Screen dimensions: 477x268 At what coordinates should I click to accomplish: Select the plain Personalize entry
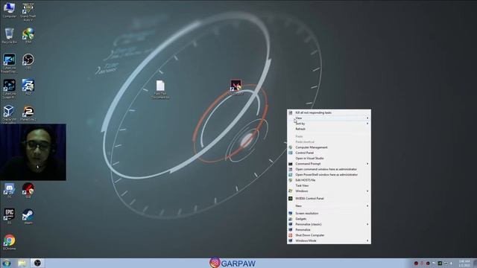coord(329,230)
